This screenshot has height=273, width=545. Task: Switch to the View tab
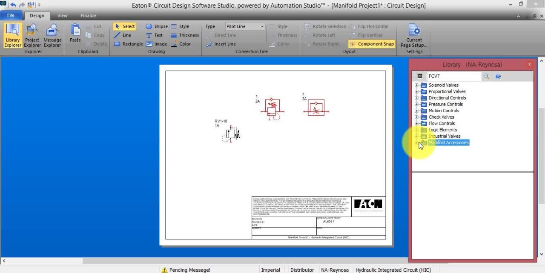click(x=63, y=16)
